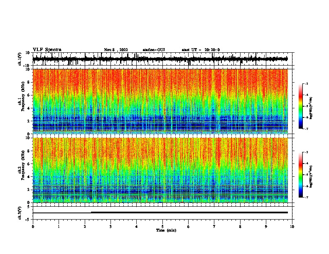Click the "station=OUI" header label
The width and height of the screenshot is (329, 254).
tap(154, 50)
